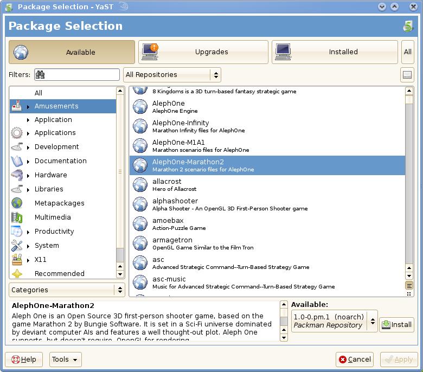This screenshot has height=372, width=423.
Task: Click the globe icon beside AlephOne-Marathon2
Action: pos(140,165)
